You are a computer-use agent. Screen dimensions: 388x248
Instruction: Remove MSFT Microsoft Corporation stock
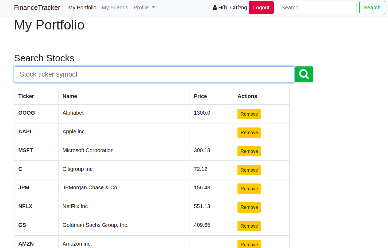pyautogui.click(x=249, y=151)
